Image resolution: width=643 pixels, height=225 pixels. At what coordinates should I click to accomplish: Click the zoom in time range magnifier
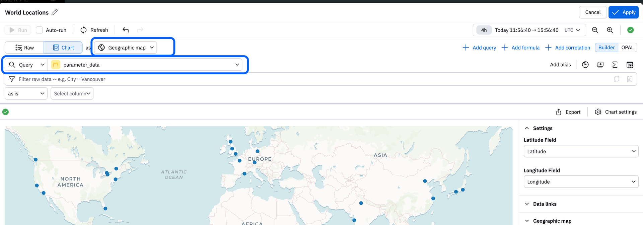click(610, 30)
